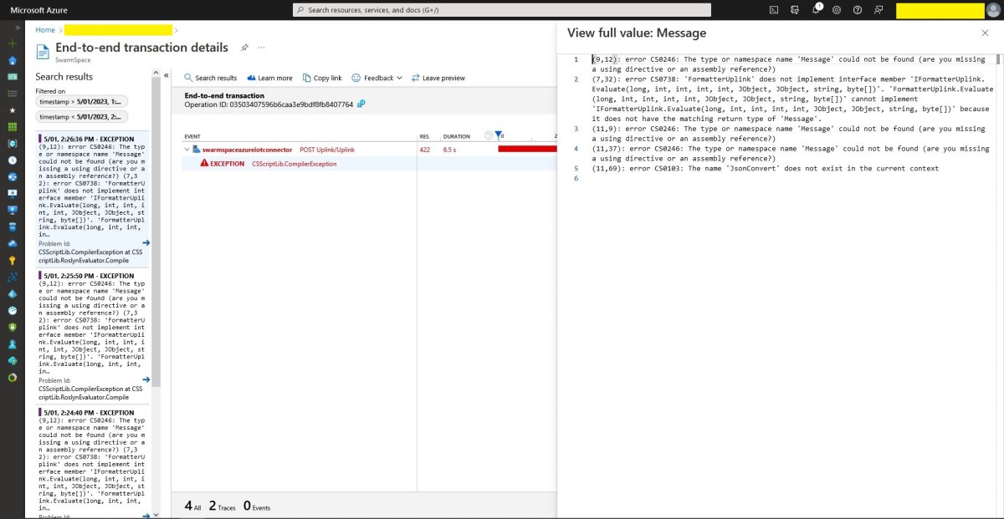This screenshot has height=519, width=1004.
Task: Open the notifications bell
Action: pos(816,10)
